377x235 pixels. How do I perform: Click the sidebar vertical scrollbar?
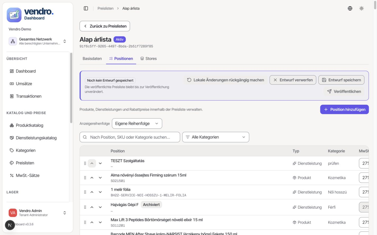(71, 88)
